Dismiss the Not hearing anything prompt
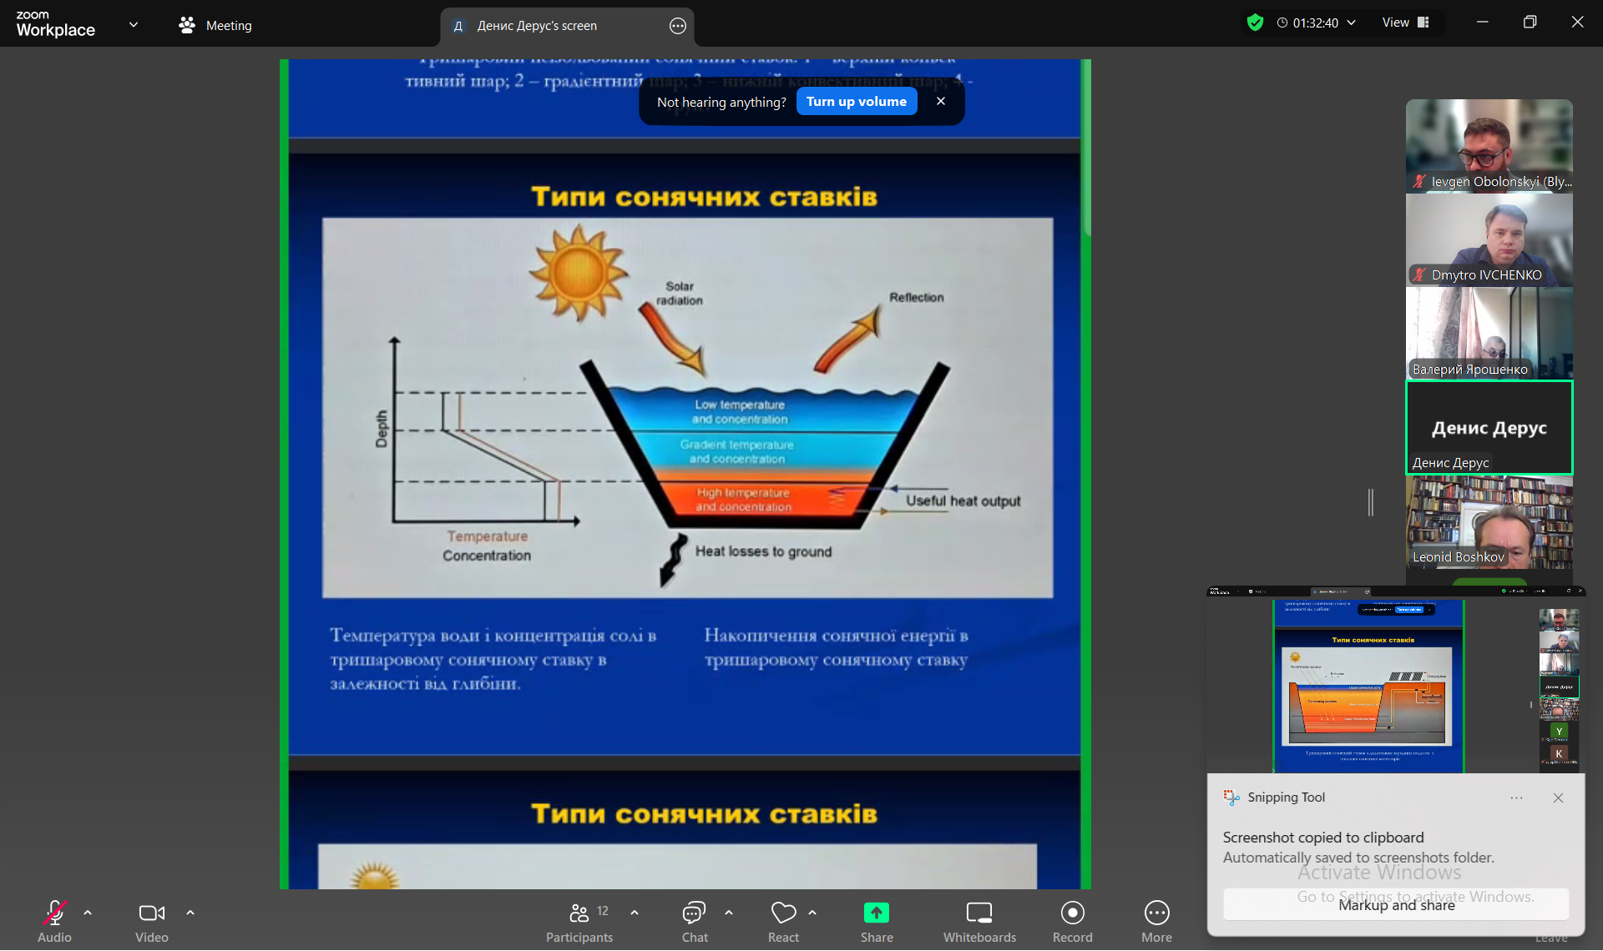Screen dimensions: 1603x951 pyautogui.click(x=941, y=101)
